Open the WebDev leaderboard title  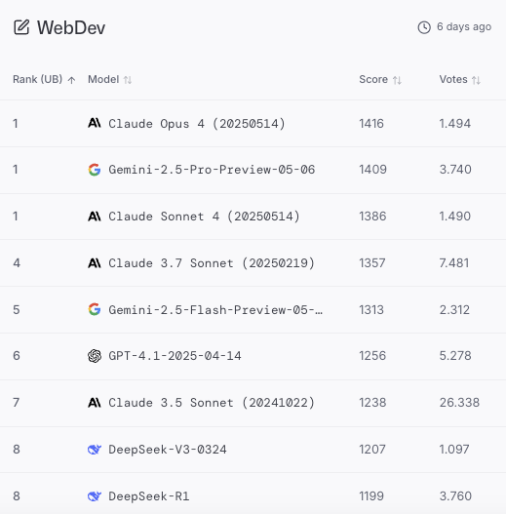71,27
